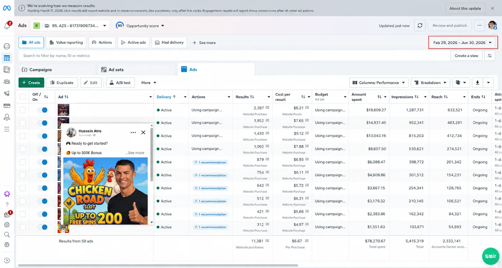This screenshot has height=268, width=502.
Task: Open the Billing card icon in sidebar
Action: point(7,105)
